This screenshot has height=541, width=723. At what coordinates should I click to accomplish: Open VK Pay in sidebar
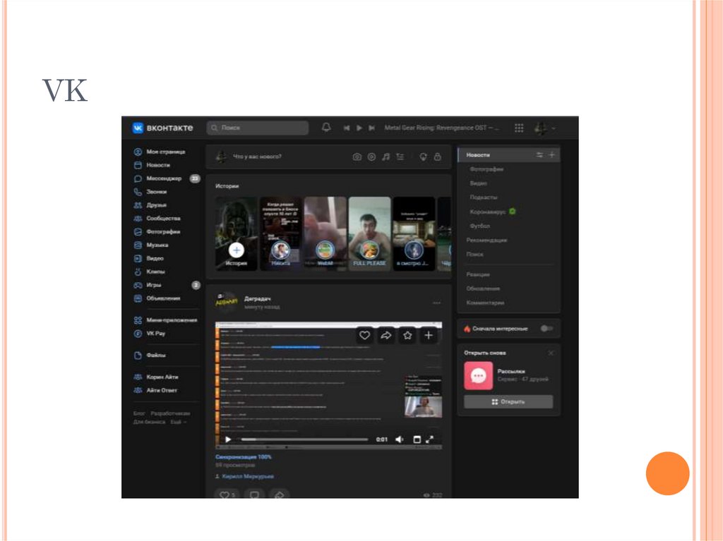pyautogui.click(x=150, y=334)
